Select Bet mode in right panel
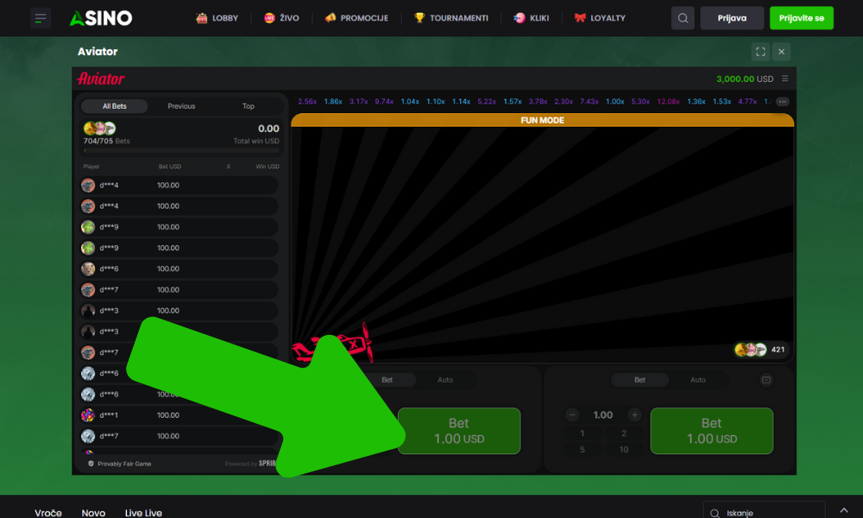 (640, 380)
